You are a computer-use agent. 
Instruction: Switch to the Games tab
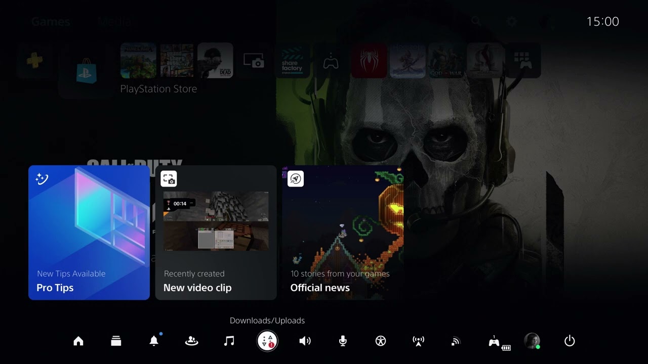(51, 22)
